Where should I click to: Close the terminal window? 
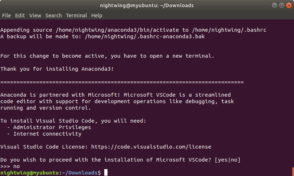click(289, 5)
